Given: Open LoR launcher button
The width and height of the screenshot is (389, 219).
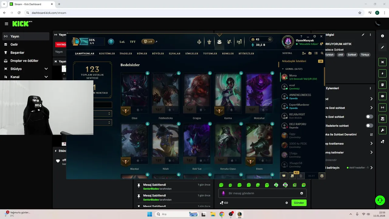Looking at the screenshot, I should [148, 42].
